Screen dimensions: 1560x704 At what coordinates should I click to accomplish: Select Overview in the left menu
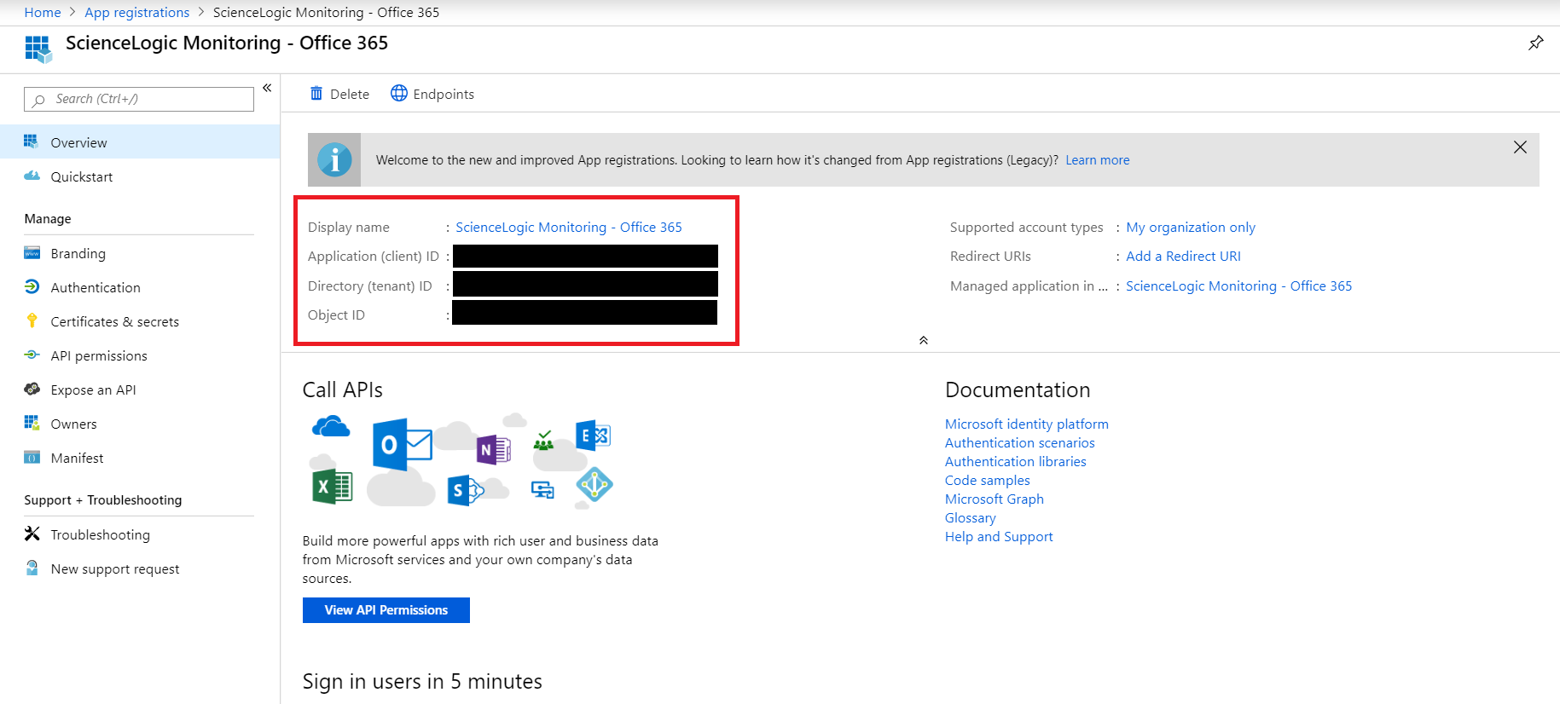(140, 142)
